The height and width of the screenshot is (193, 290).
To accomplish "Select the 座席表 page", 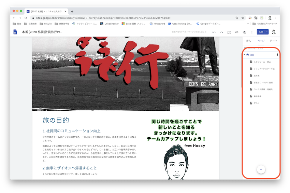I will (258, 75).
